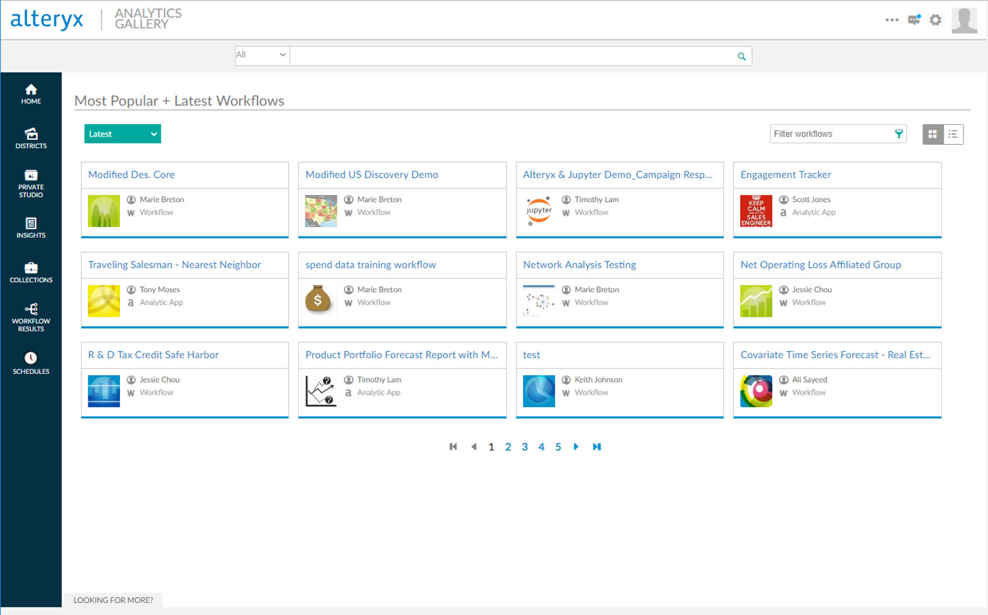This screenshot has width=988, height=615.
Task: Open Schedules in the sidebar
Action: 31,364
